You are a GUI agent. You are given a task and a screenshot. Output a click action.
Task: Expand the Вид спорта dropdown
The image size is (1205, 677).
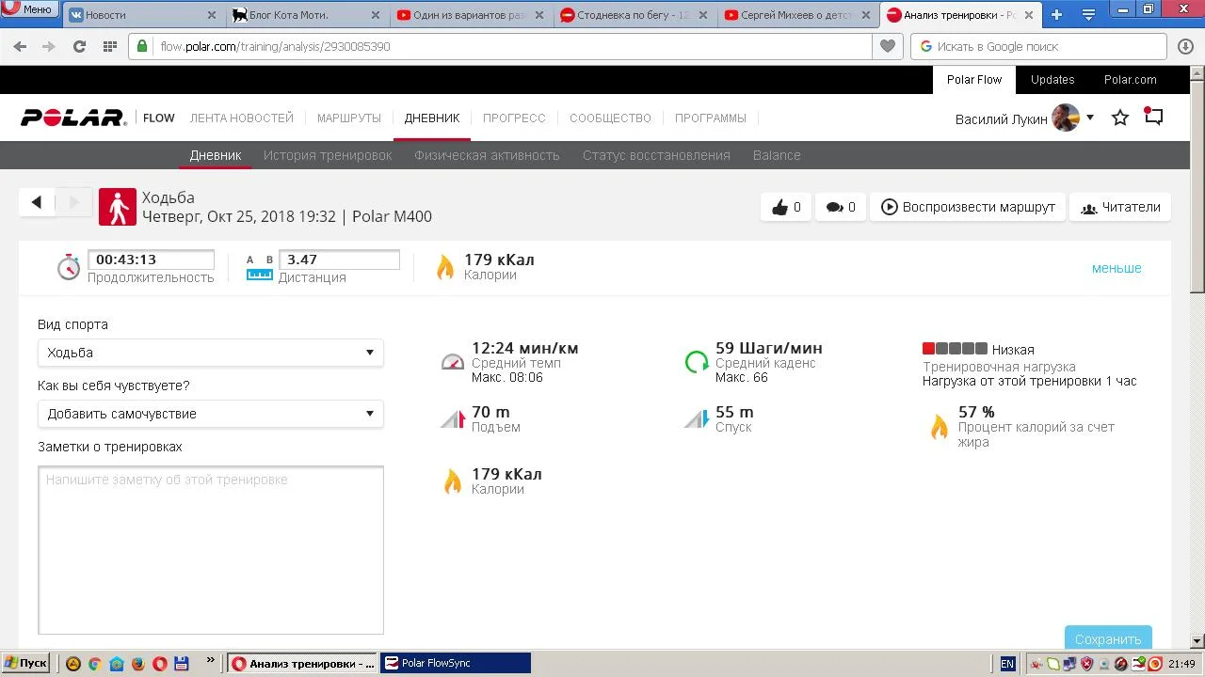[x=210, y=353]
